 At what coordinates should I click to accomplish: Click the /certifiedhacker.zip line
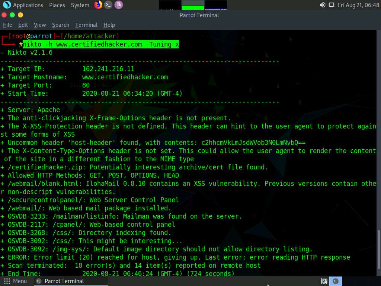[x=134, y=167]
